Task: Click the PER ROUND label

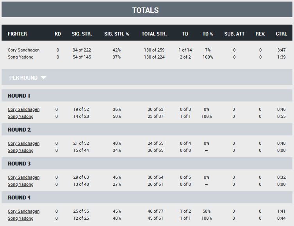Action: tap(23, 78)
